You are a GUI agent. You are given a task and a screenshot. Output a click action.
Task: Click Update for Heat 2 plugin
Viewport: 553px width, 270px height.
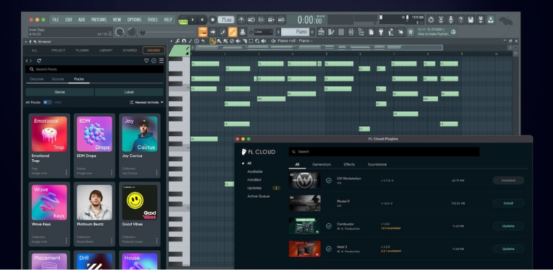(508, 249)
